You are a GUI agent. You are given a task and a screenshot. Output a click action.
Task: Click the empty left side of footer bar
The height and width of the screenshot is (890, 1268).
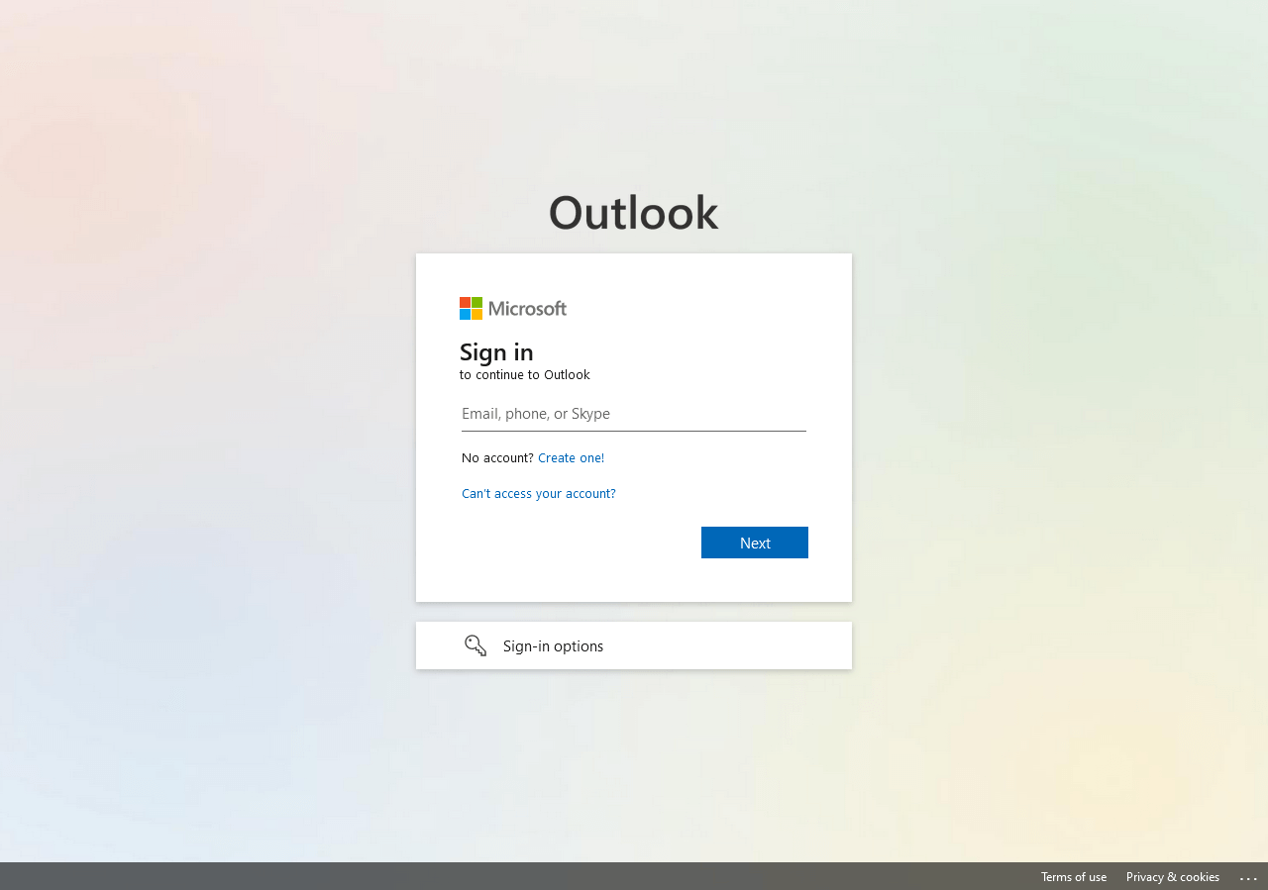point(396,877)
